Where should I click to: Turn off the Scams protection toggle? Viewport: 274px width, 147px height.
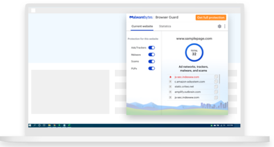(x=152, y=61)
